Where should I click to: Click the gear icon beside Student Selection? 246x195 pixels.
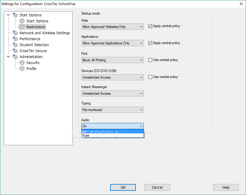pyautogui.click(x=15, y=45)
